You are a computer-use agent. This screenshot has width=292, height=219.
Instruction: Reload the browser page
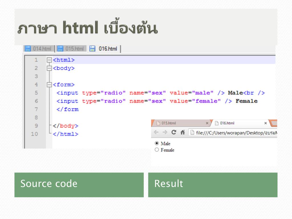pyautogui.click(x=174, y=132)
